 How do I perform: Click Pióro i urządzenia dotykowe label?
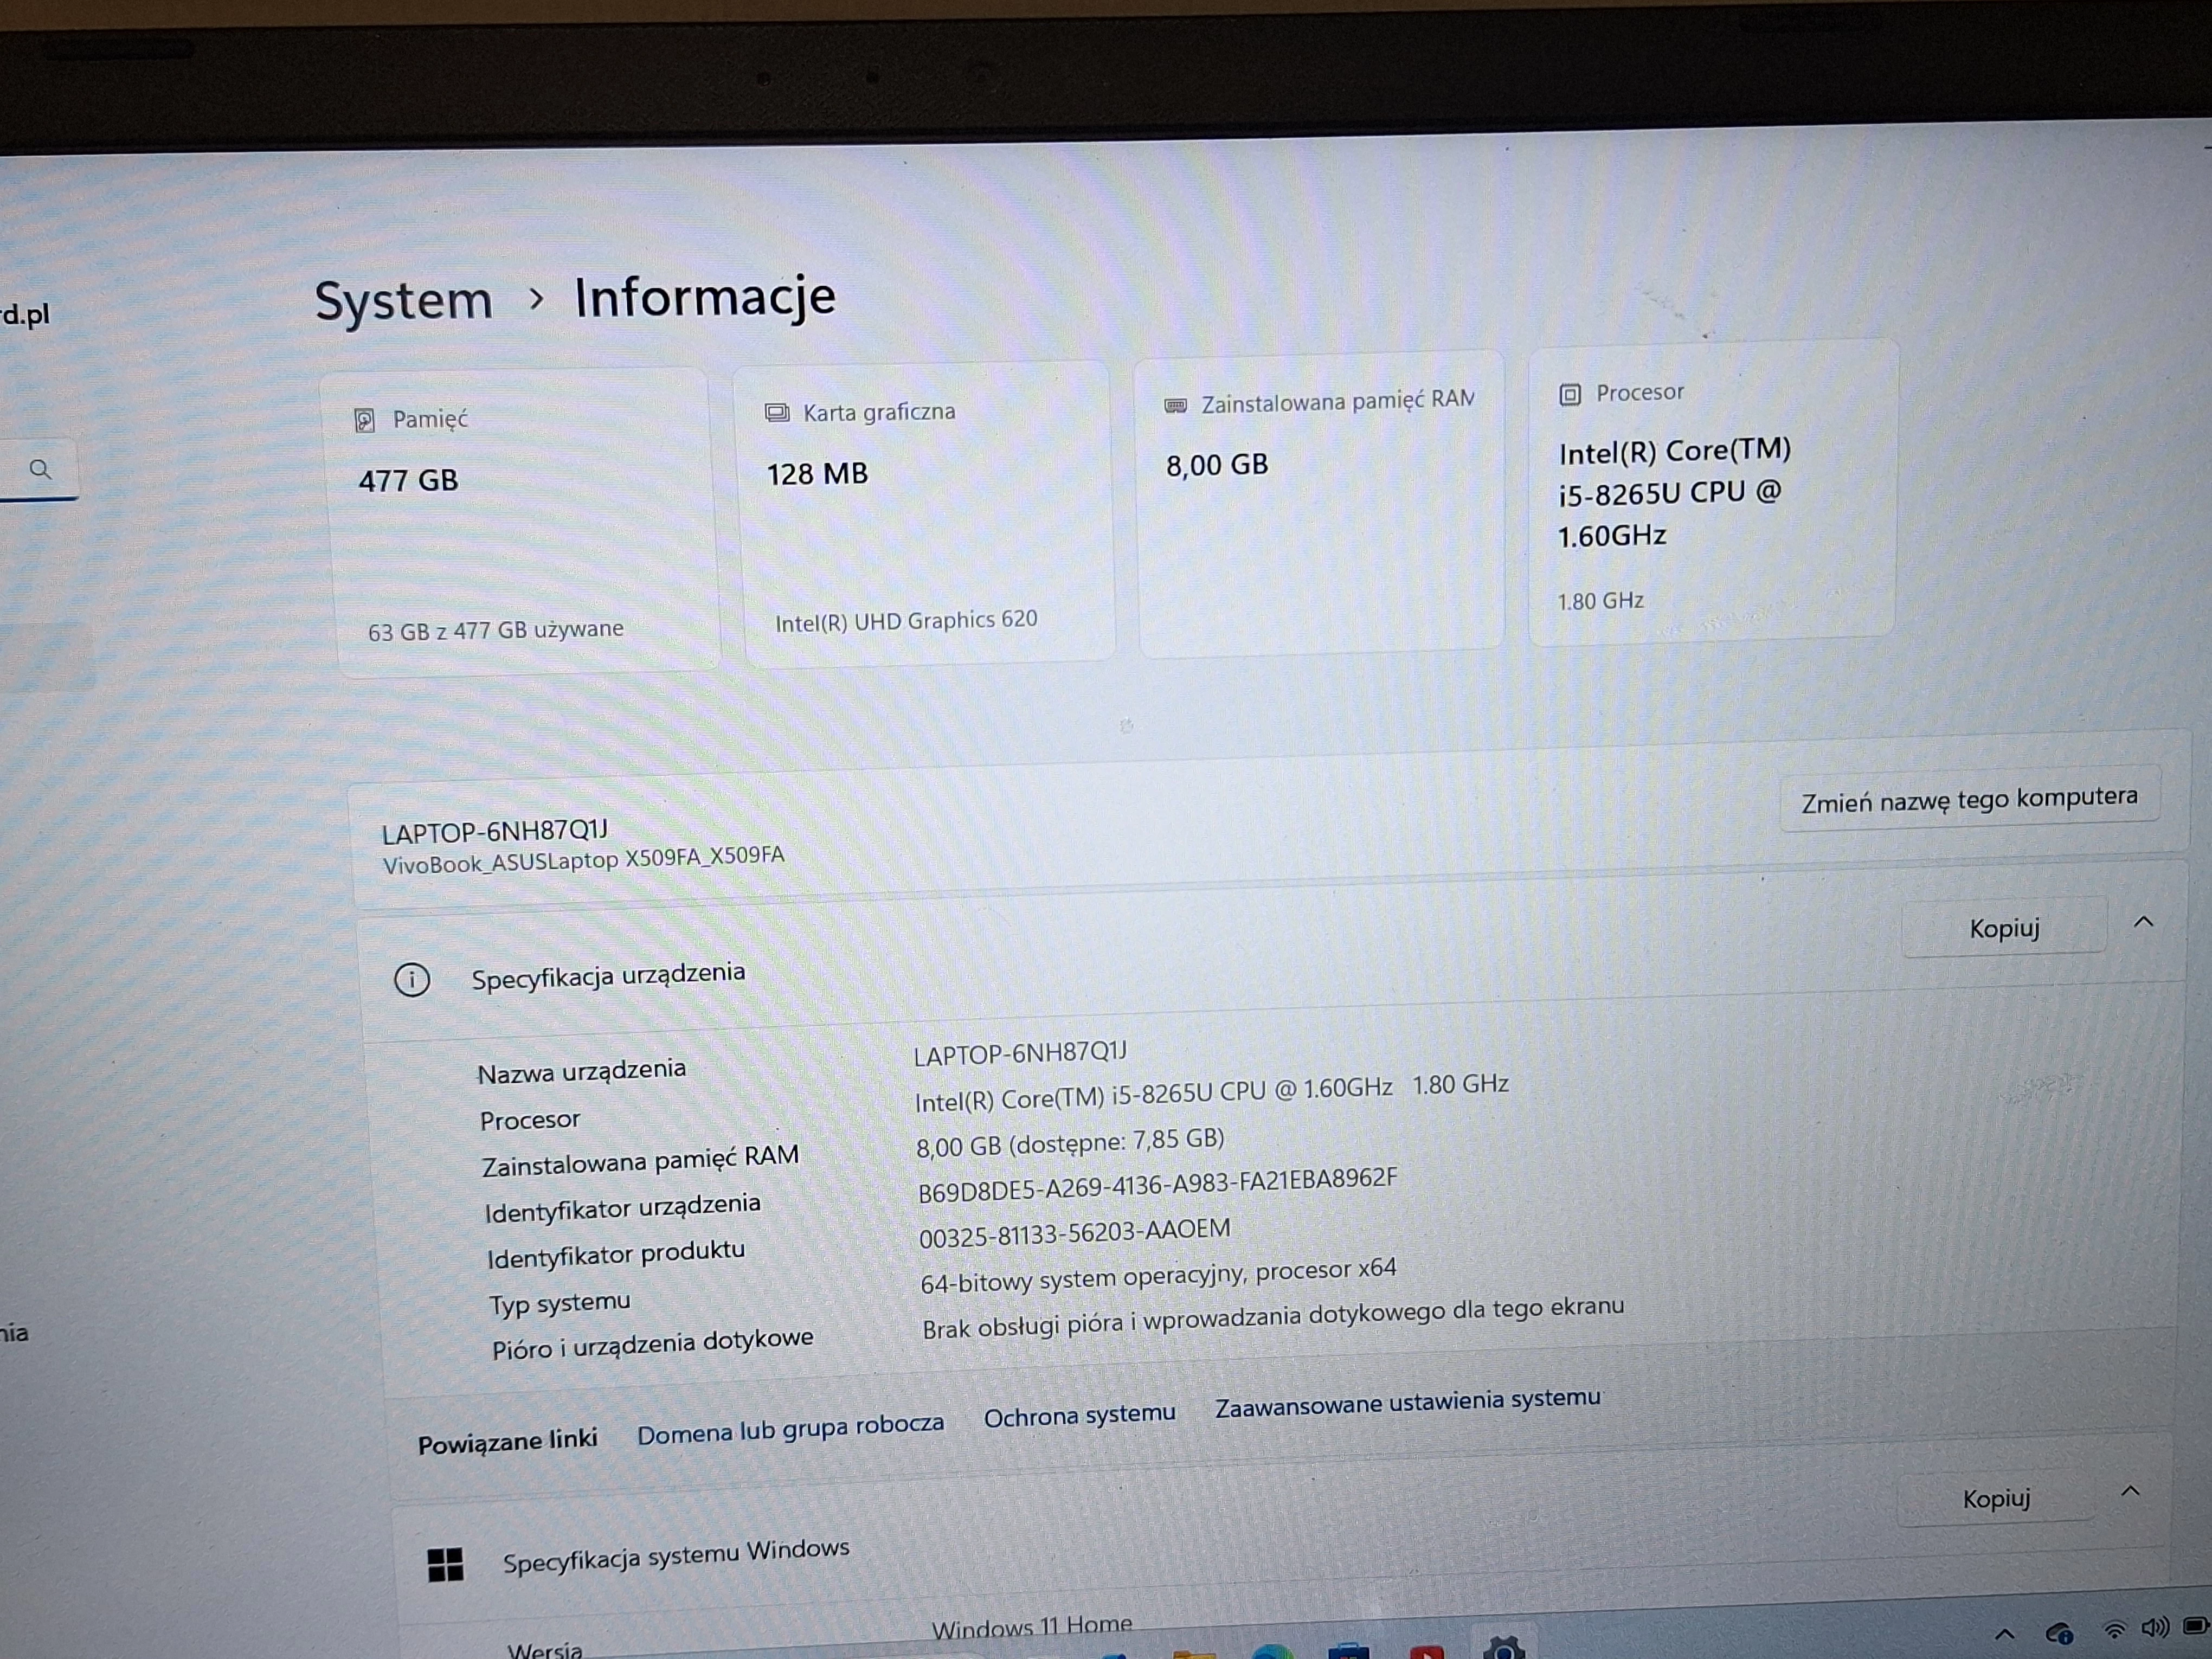[x=652, y=1344]
